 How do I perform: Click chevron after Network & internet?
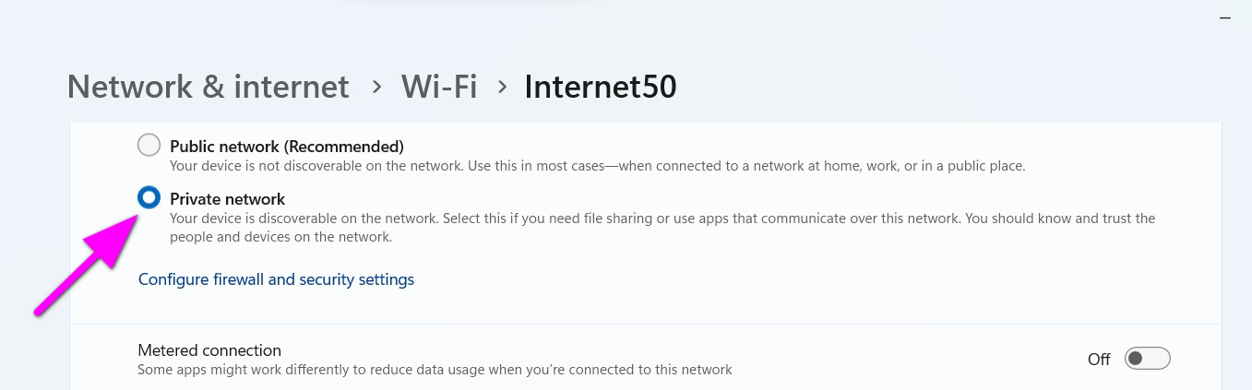click(x=376, y=87)
